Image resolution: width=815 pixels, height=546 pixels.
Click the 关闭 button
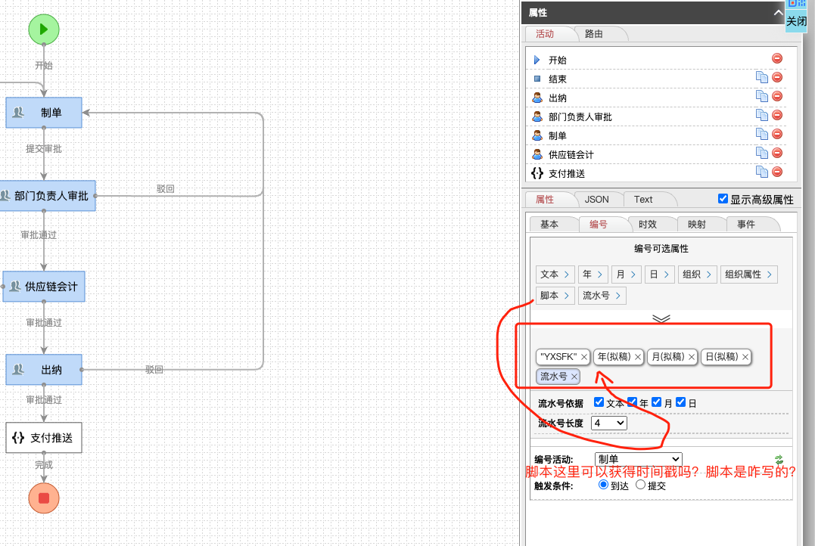pos(796,21)
